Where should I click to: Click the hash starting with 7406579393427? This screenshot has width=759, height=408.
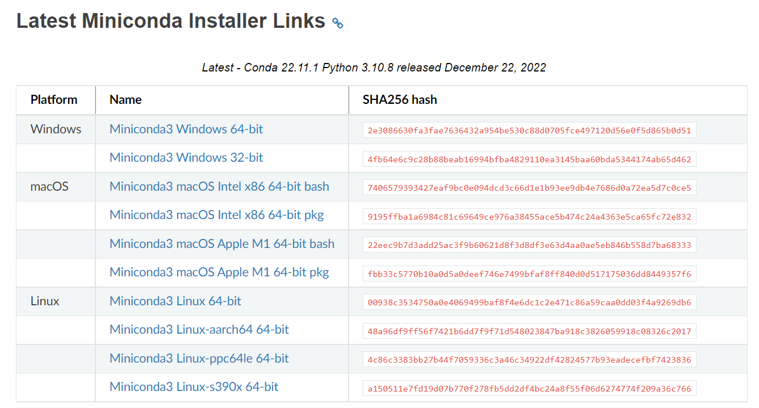click(530, 187)
